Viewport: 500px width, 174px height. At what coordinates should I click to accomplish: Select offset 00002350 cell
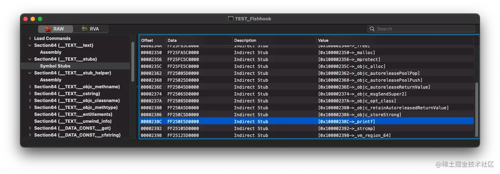151,53
